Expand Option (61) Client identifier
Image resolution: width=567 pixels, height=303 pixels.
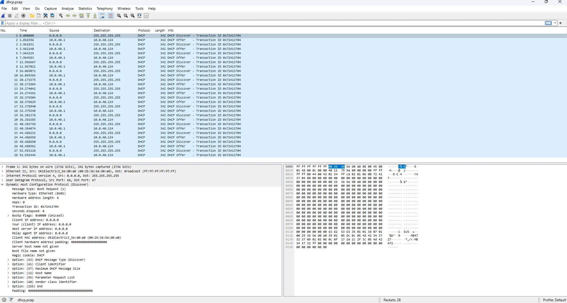click(8, 264)
